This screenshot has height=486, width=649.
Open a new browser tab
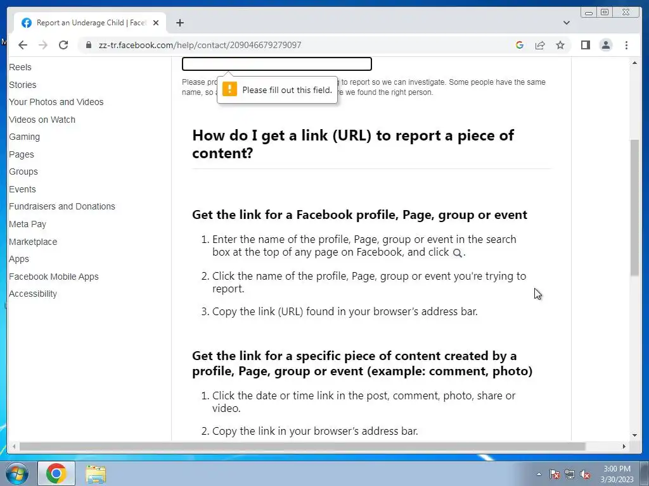tap(179, 23)
